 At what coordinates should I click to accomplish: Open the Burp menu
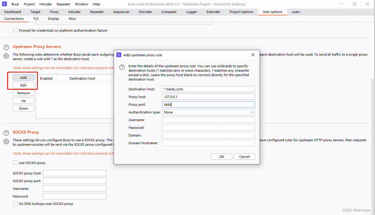[15, 4]
